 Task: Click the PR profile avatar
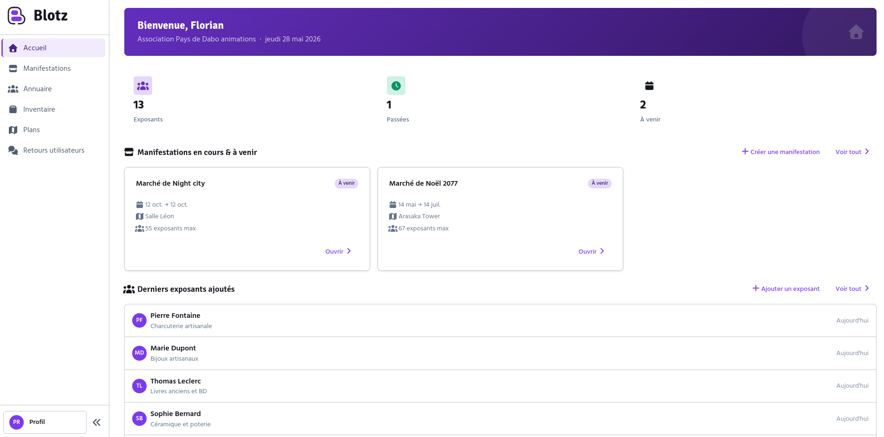point(17,422)
